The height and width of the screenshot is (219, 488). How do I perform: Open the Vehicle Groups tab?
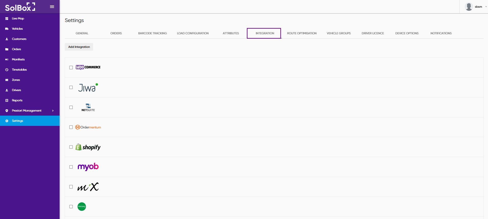[339, 33]
